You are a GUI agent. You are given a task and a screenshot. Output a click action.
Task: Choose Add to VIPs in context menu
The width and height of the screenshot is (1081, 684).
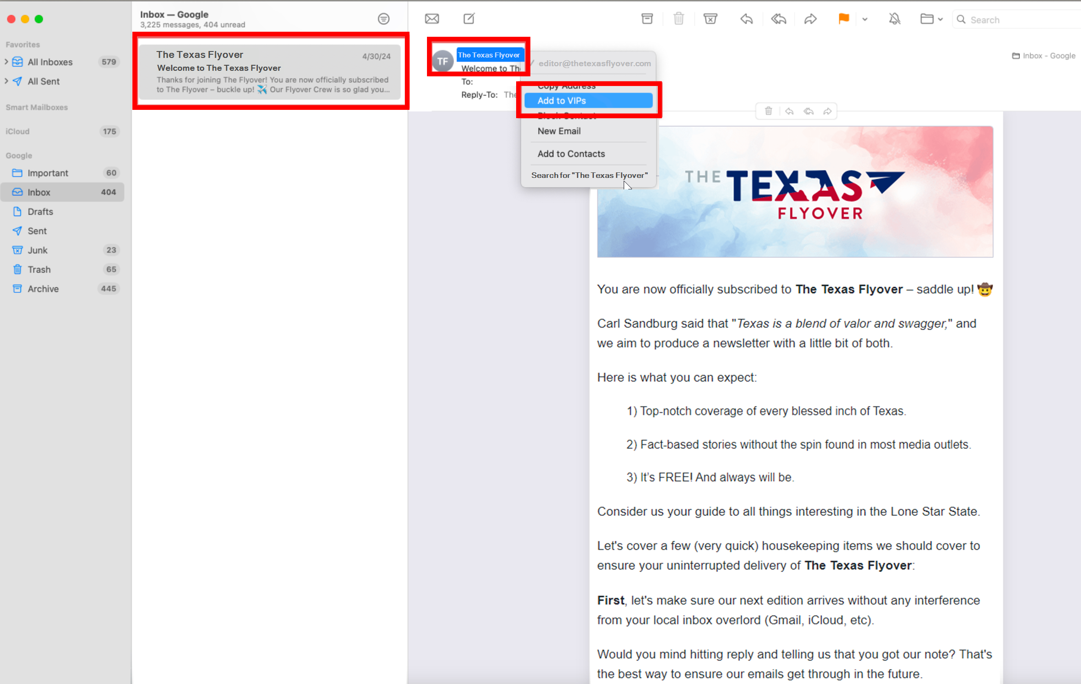[588, 101]
